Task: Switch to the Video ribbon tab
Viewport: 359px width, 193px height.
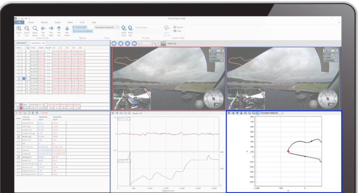Action: point(70,22)
